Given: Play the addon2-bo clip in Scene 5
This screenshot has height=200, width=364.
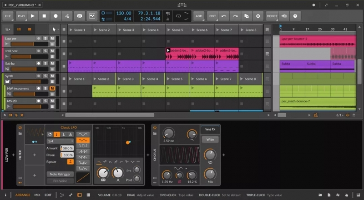Looking at the screenshot, I should coord(168,50).
